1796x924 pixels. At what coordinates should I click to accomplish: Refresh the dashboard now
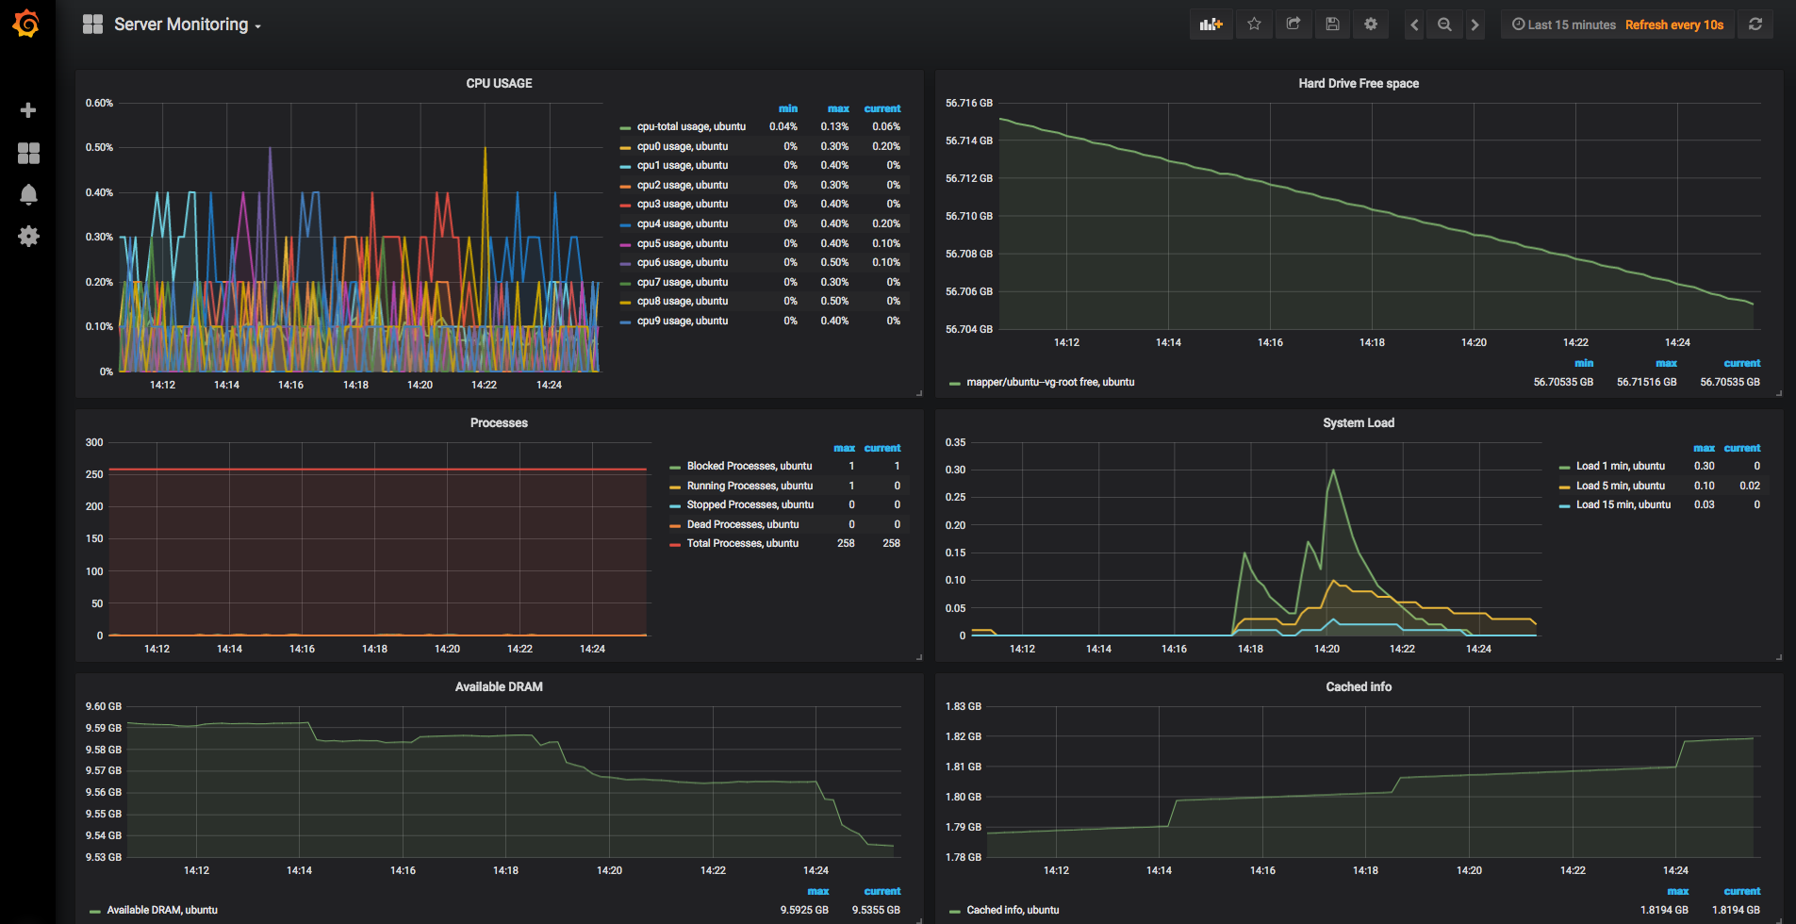coord(1755,25)
